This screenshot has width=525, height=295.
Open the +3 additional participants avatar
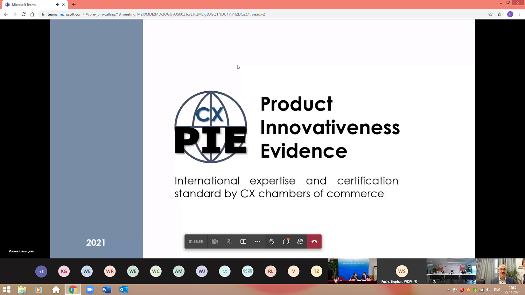41,271
